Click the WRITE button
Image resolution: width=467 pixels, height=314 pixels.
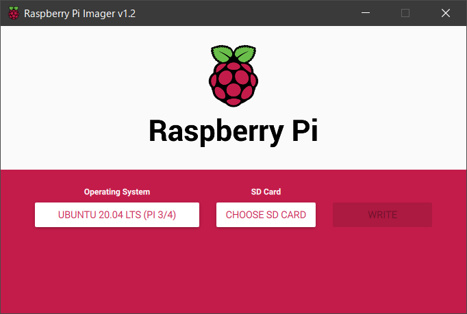click(382, 215)
